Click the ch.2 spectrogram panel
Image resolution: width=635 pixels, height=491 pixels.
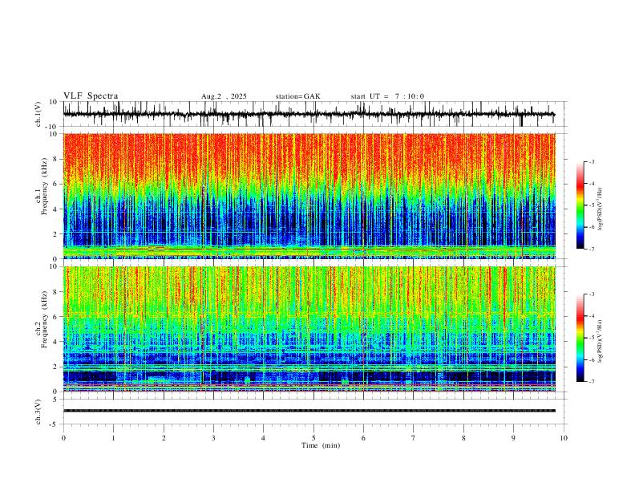tap(309, 329)
